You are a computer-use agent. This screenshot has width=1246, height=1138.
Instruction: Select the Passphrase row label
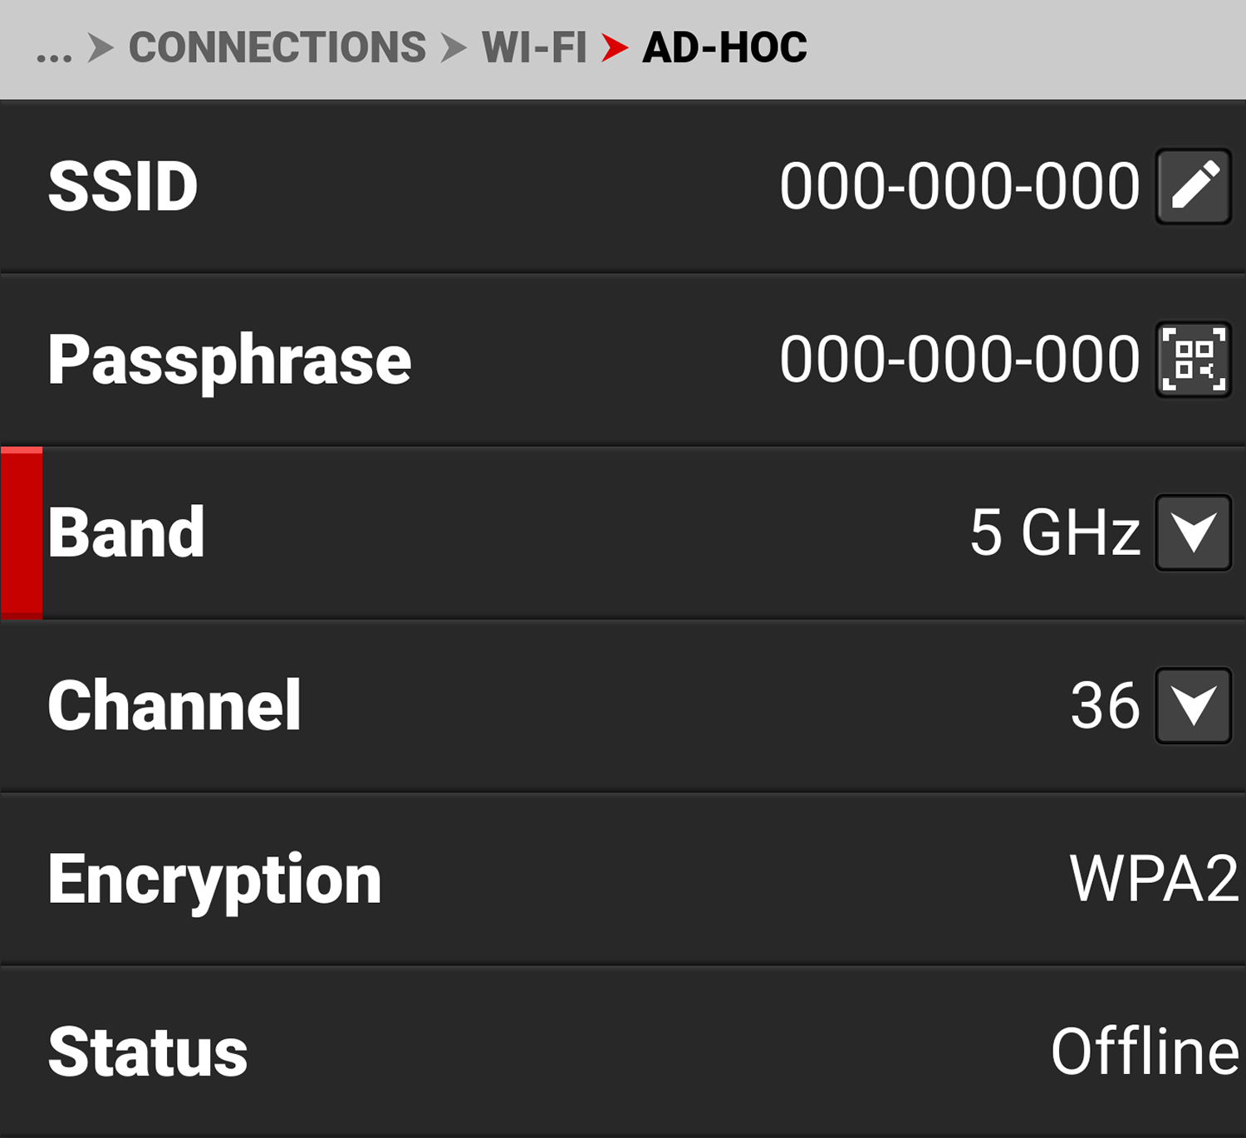230,361
